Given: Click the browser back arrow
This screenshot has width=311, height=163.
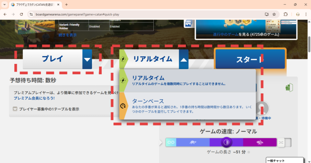Looking at the screenshot, I should (5, 14).
